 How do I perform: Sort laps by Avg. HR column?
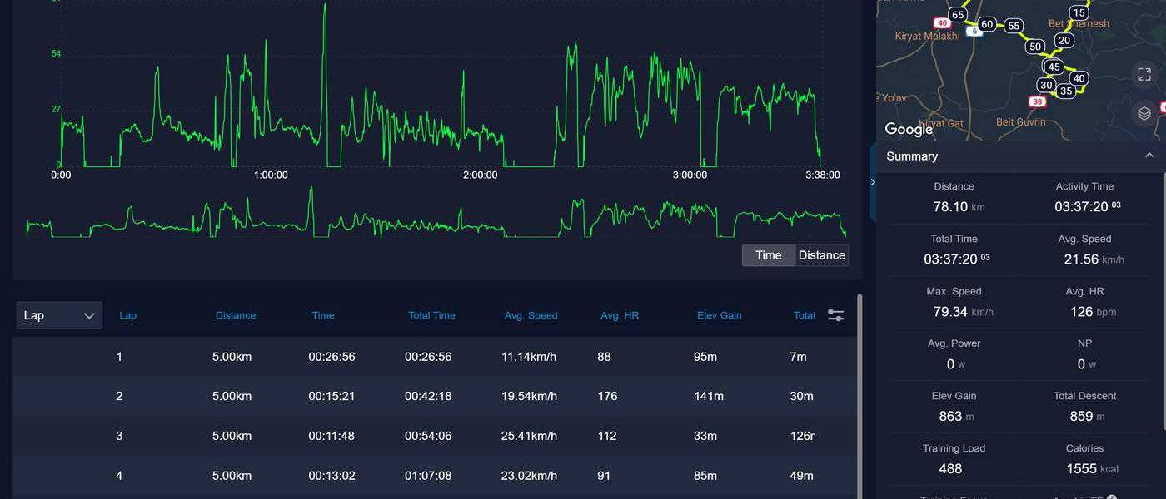[x=620, y=315]
